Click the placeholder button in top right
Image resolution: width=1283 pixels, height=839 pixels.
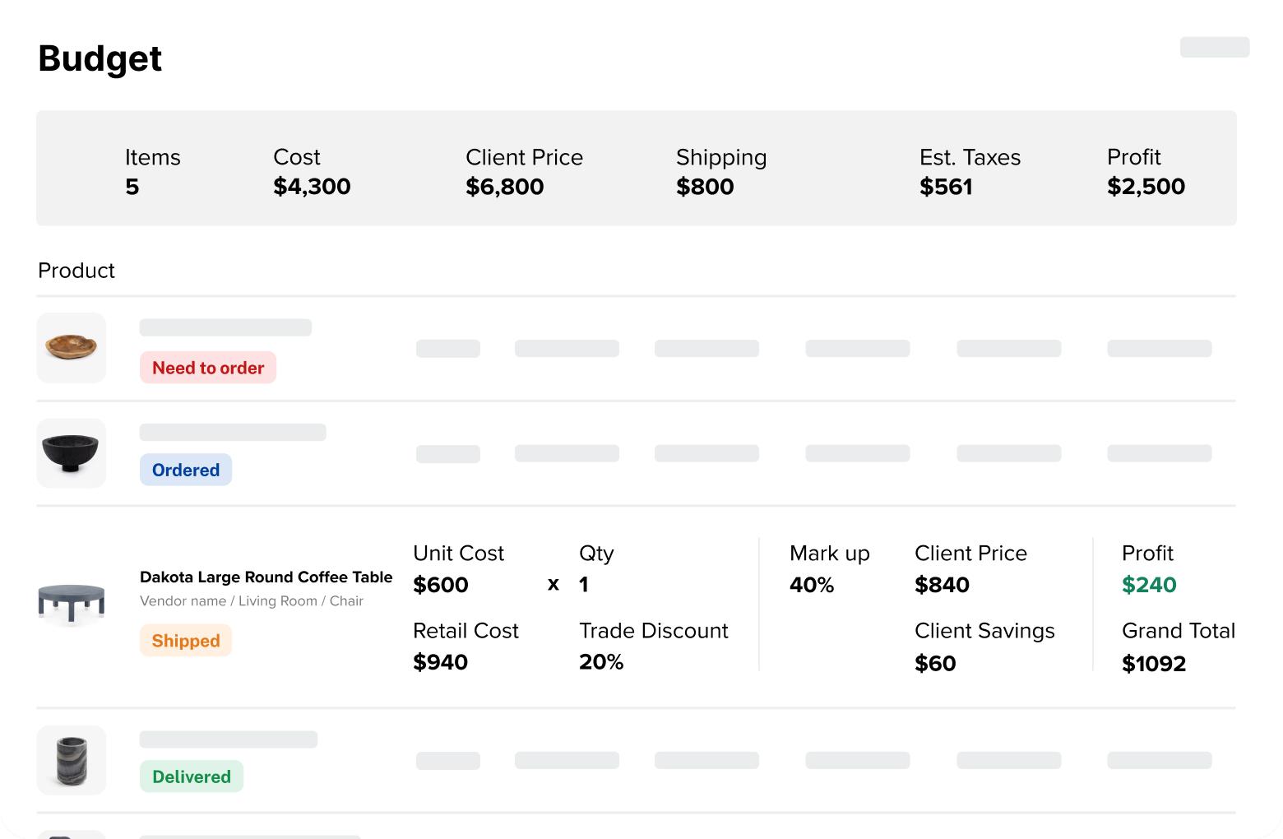point(1215,47)
